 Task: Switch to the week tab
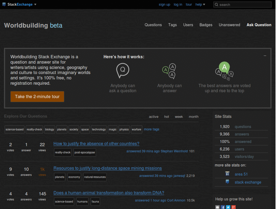179,117
